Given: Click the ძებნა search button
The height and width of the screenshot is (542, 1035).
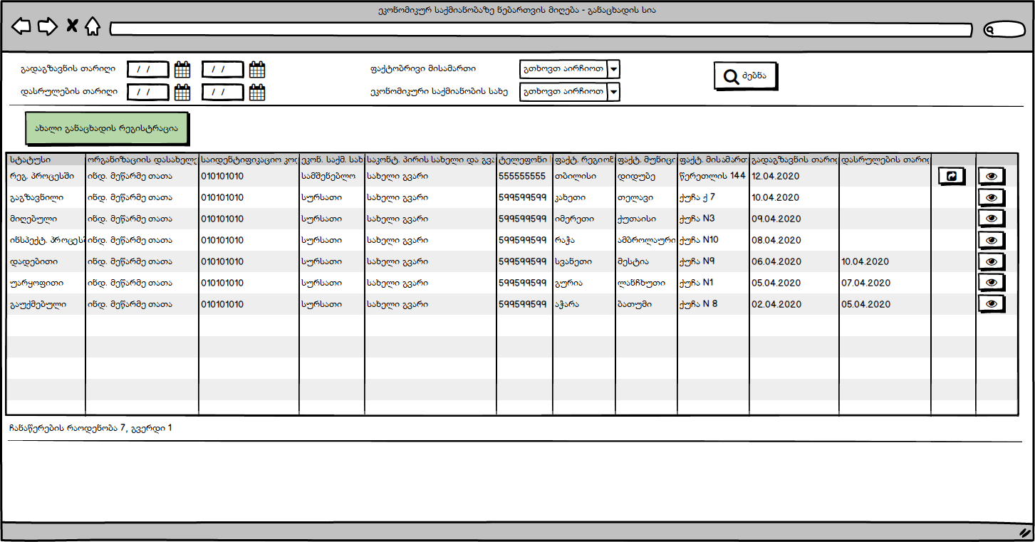Looking at the screenshot, I should point(744,76).
